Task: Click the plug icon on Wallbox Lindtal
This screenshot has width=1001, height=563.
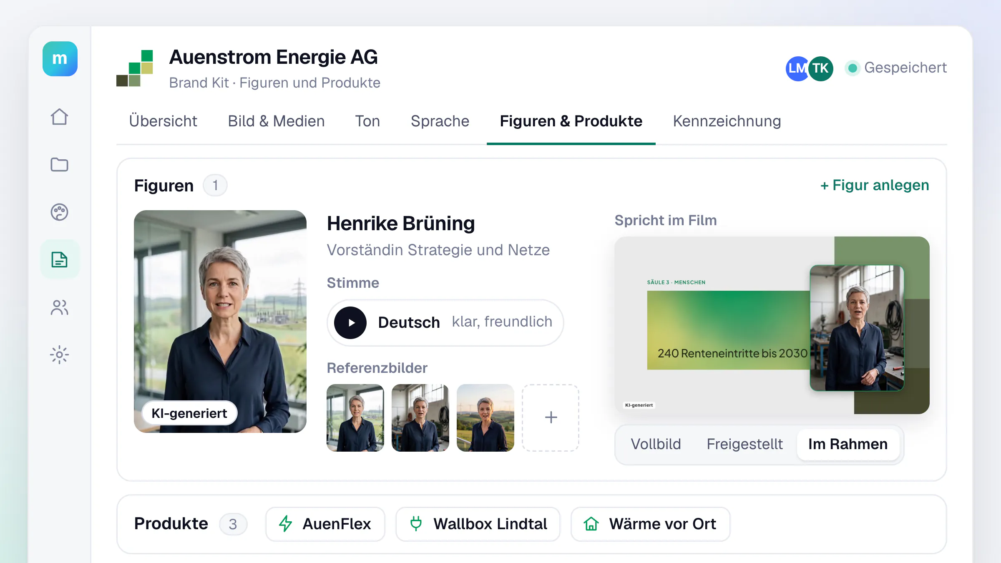Action: pos(416,523)
